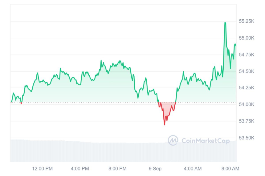Select the 54.75K y-axis label
The height and width of the screenshot is (176, 265).
(x=247, y=55)
